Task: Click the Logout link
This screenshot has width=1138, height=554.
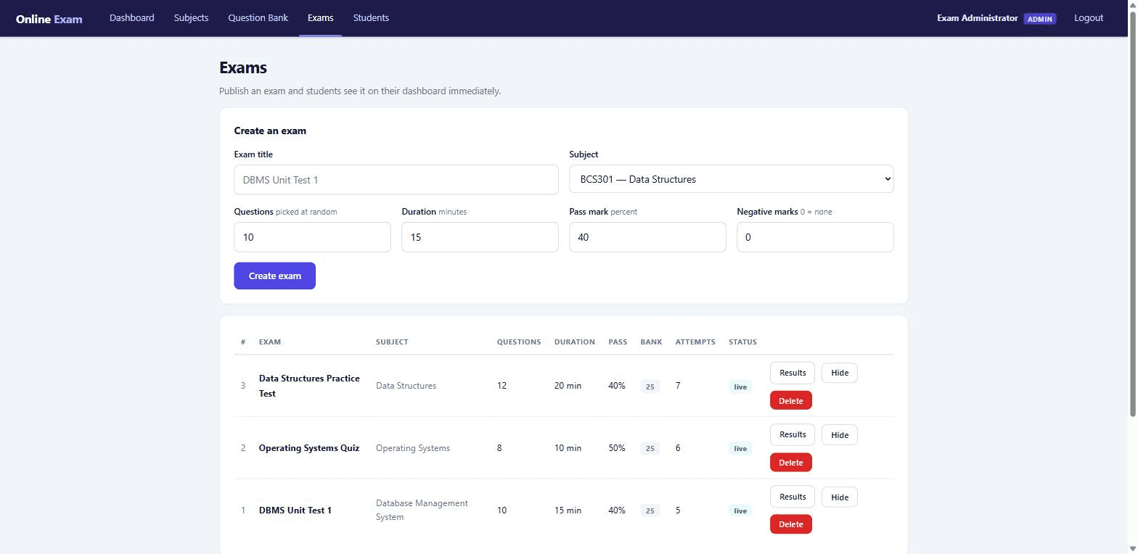Action: [x=1088, y=18]
